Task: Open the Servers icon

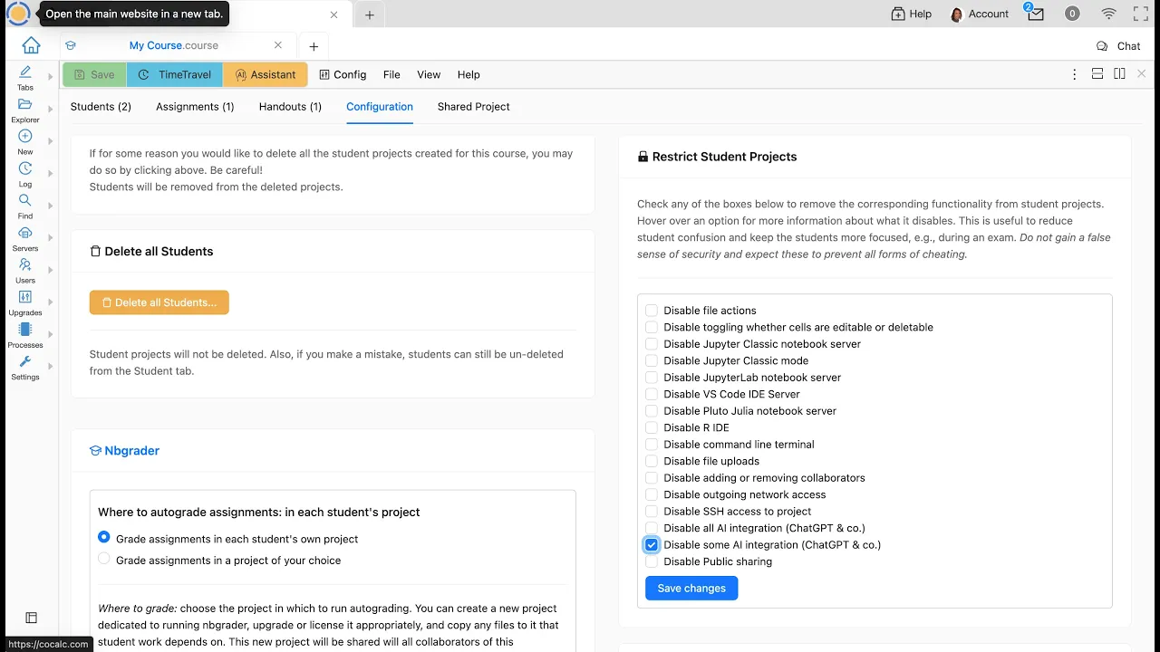Action: (25, 238)
